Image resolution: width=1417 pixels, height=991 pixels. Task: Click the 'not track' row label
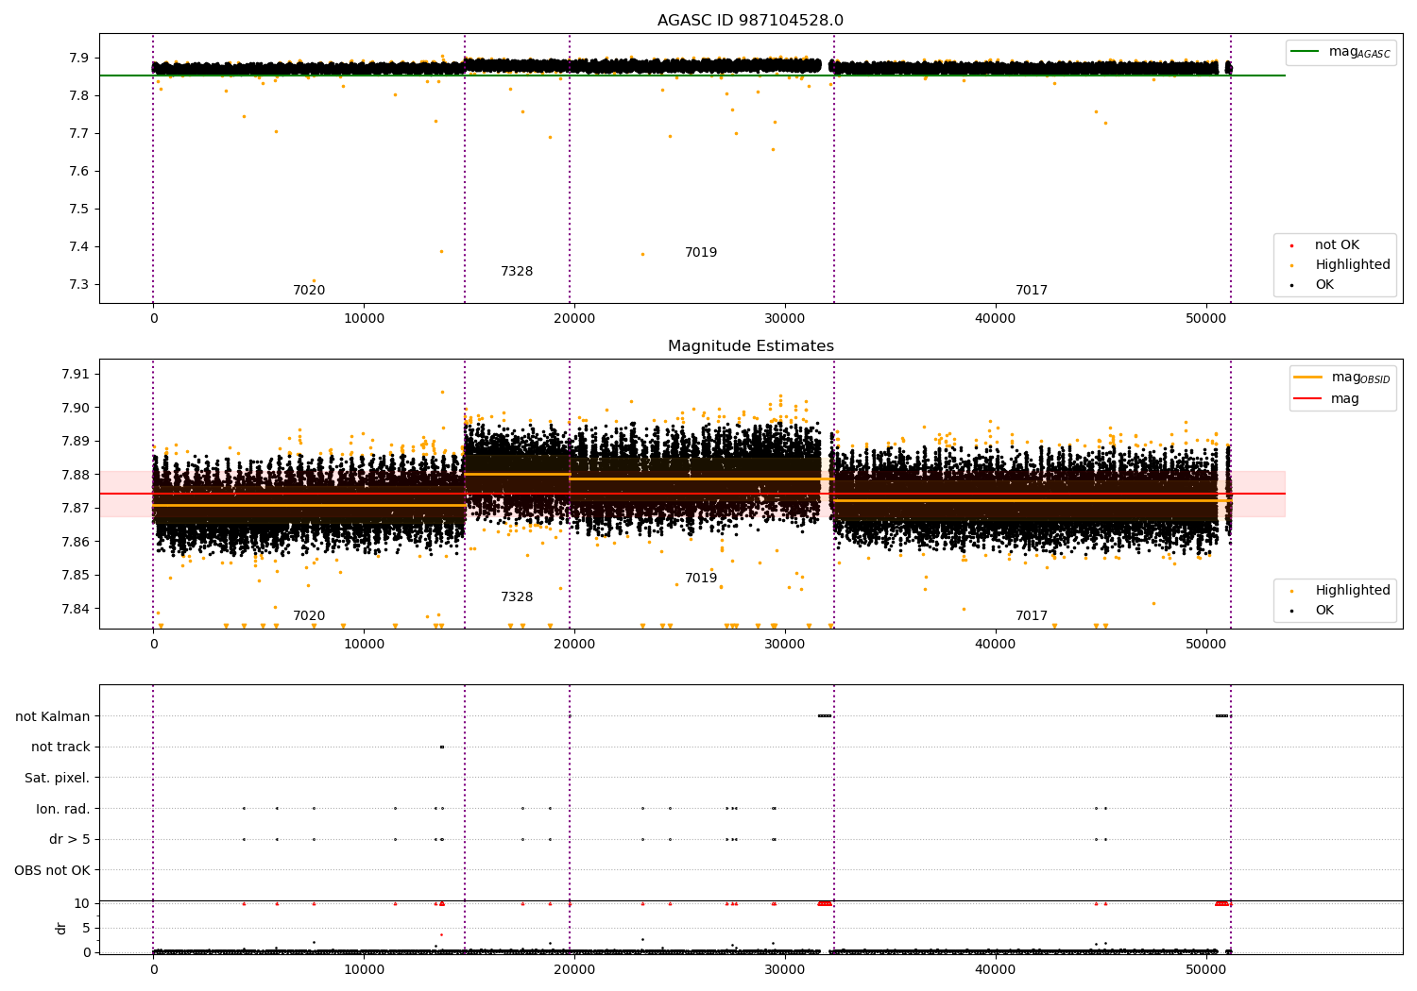[x=60, y=747]
